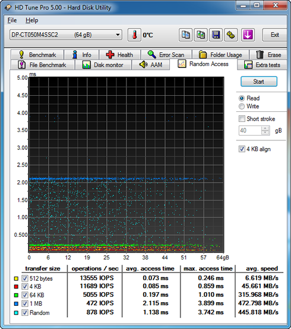Uncheck the Random transfer size checkbox
Viewport: 291px width, 329px height.
click(25, 312)
